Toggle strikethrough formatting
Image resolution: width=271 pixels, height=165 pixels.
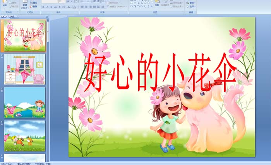pos(55,7)
